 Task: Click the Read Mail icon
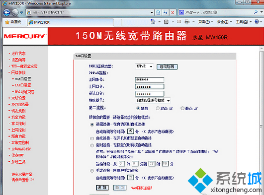179,22
